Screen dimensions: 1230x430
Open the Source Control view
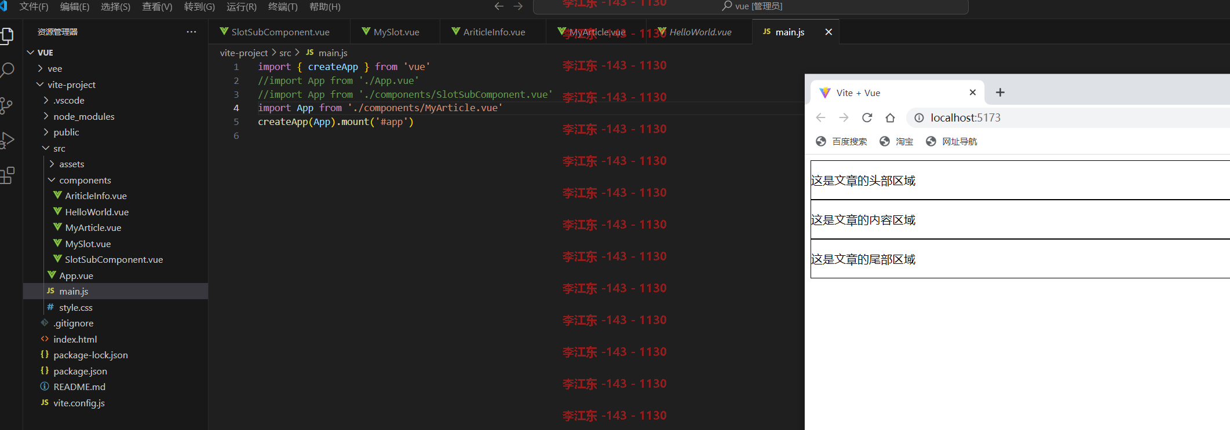click(6, 105)
